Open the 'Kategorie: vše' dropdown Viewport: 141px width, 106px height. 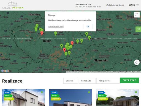click(x=108, y=81)
